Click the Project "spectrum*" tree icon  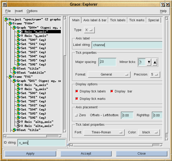[x=6, y=19]
